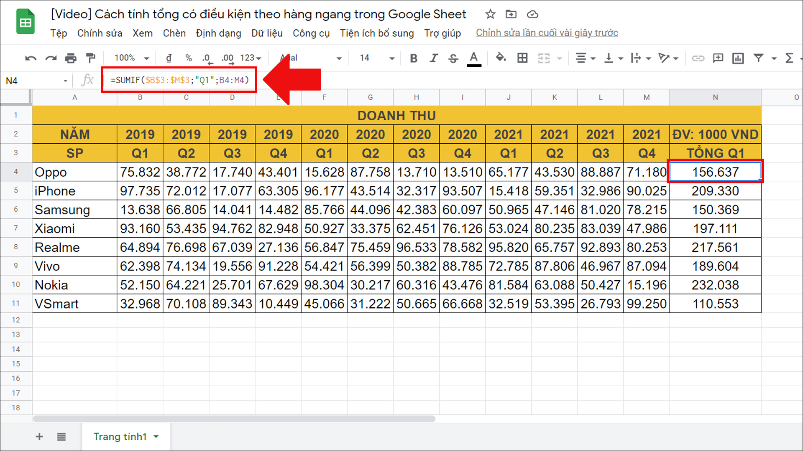Viewport: 803px width, 451px height.
Task: Select row 4 header
Action: coord(16,172)
